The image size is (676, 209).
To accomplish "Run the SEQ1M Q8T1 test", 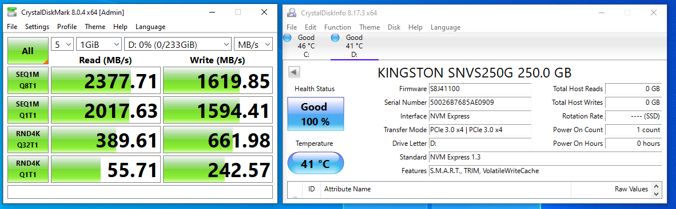I will pos(28,80).
